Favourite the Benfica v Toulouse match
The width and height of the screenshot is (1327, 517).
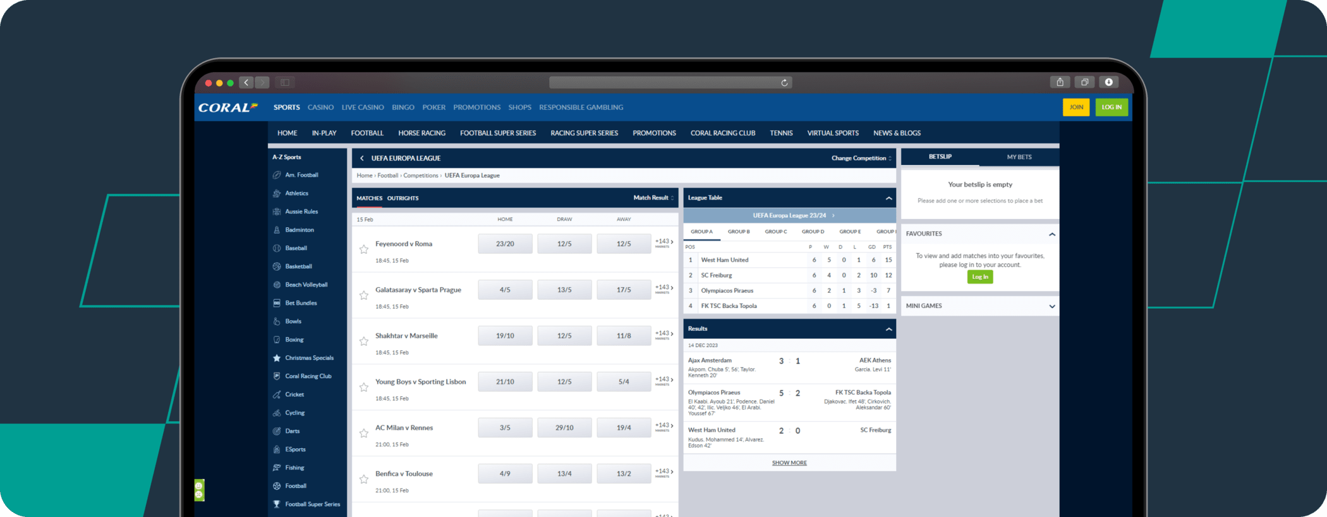[x=364, y=479]
